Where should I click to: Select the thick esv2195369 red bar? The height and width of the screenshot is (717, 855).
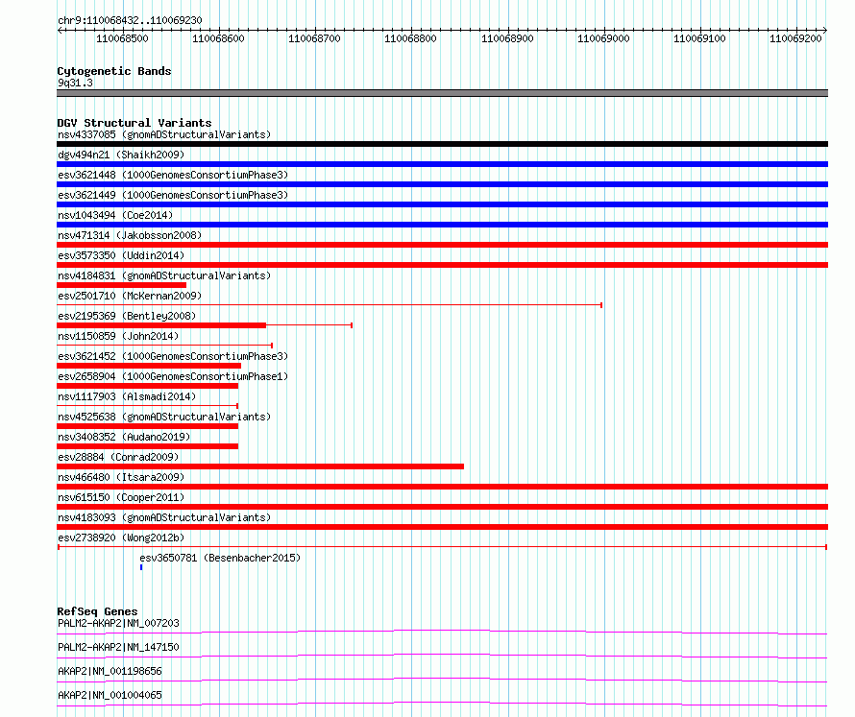click(161, 325)
